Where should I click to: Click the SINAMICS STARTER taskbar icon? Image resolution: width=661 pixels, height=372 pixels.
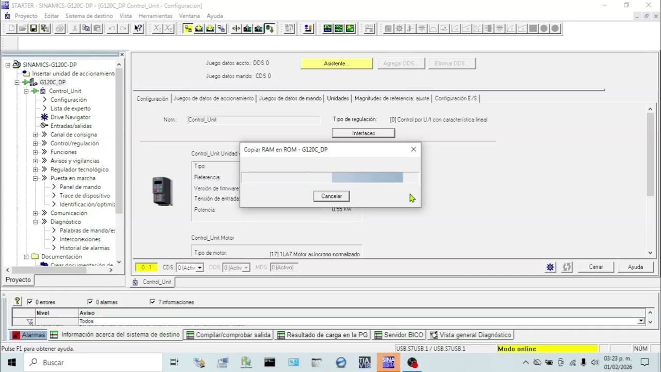tap(388, 363)
